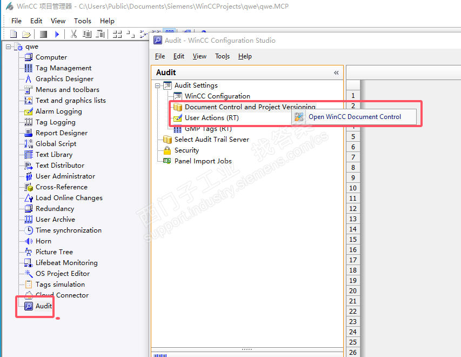Select GMP Tags (RT) node
Viewport: 461px width, 357px height.
208,129
